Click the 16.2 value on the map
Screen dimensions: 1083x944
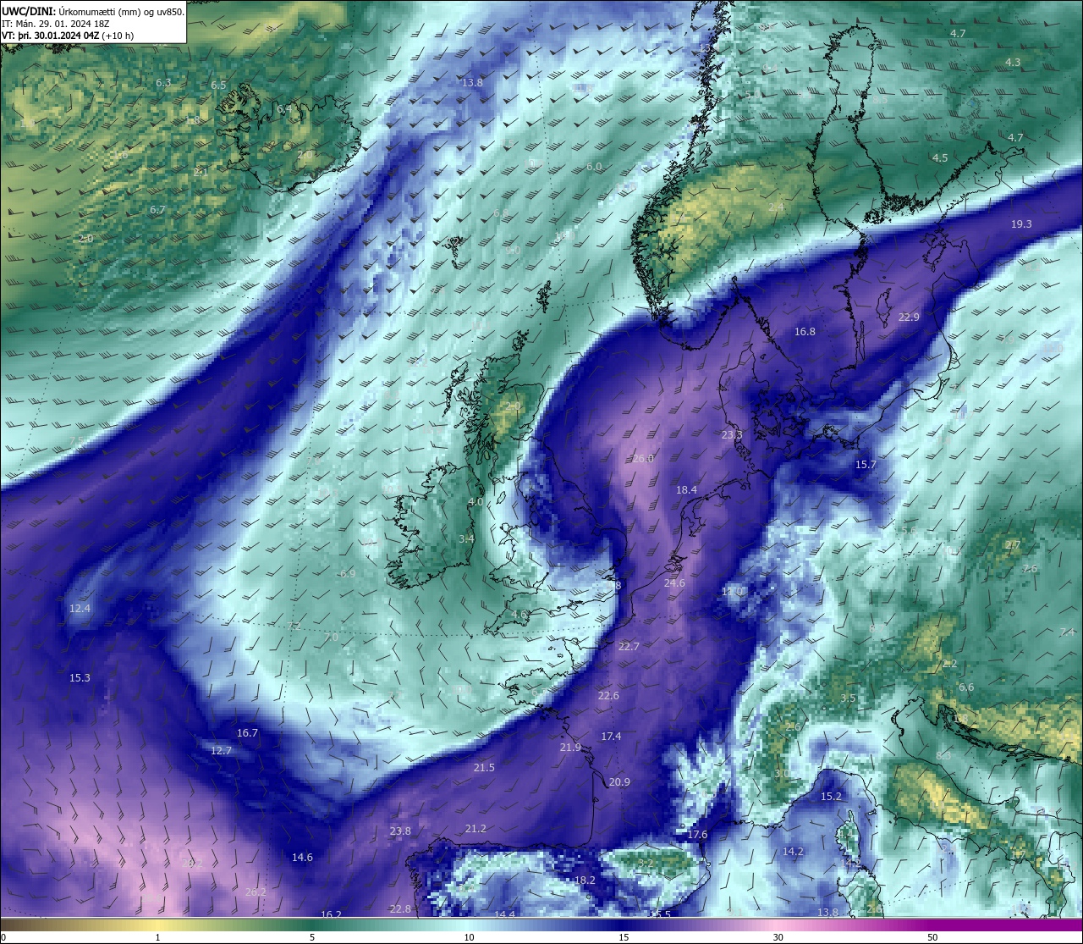click(x=331, y=915)
